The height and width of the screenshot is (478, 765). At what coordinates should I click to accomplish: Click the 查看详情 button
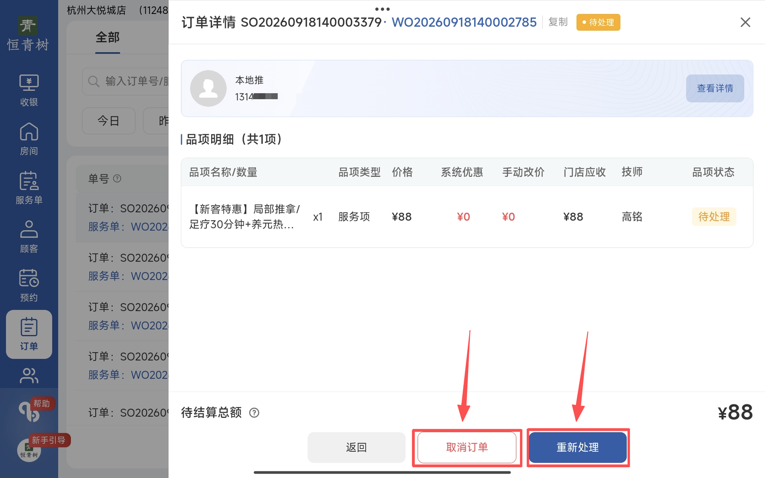715,89
